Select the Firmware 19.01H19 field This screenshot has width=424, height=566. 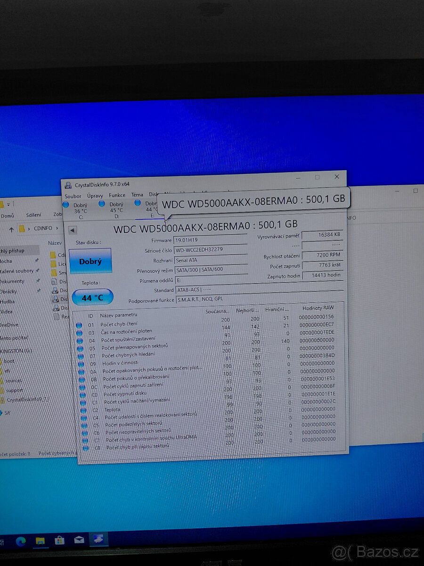pos(211,240)
